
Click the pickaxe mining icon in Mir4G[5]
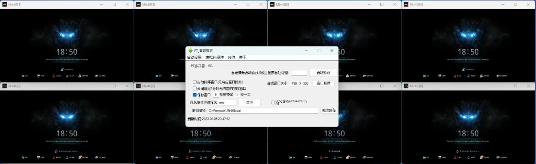click(56, 151)
